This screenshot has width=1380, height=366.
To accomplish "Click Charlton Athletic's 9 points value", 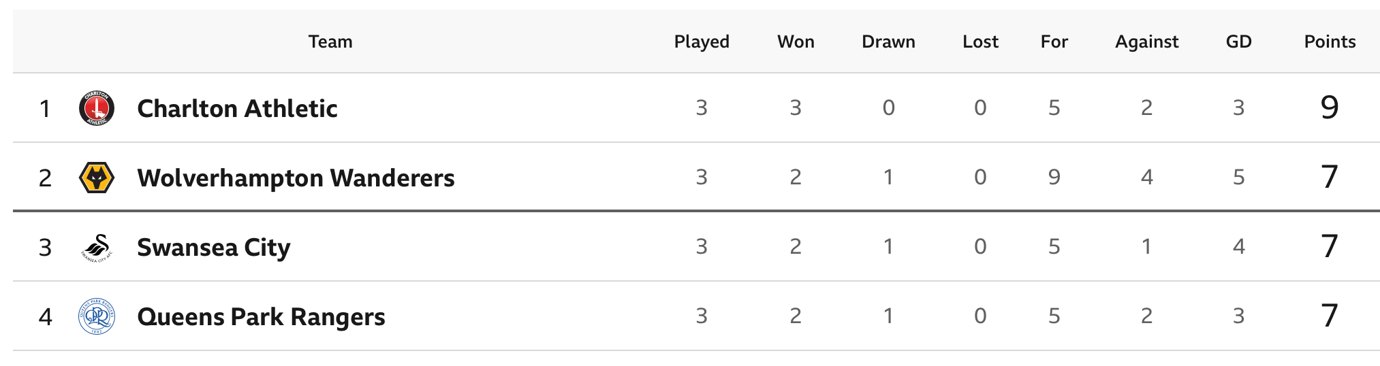I will click(x=1330, y=107).
